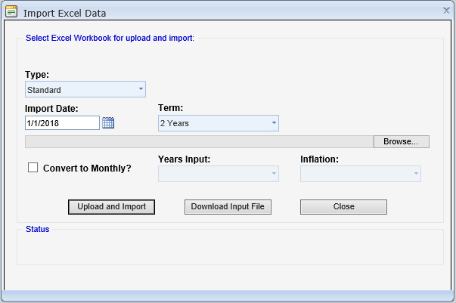The width and height of the screenshot is (456, 303).
Task: Click the Download Input File button
Action: pos(228,207)
